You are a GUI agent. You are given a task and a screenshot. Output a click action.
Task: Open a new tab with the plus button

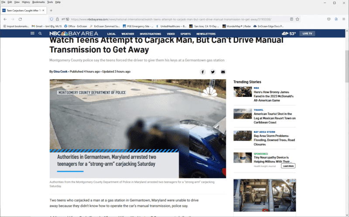point(51,10)
